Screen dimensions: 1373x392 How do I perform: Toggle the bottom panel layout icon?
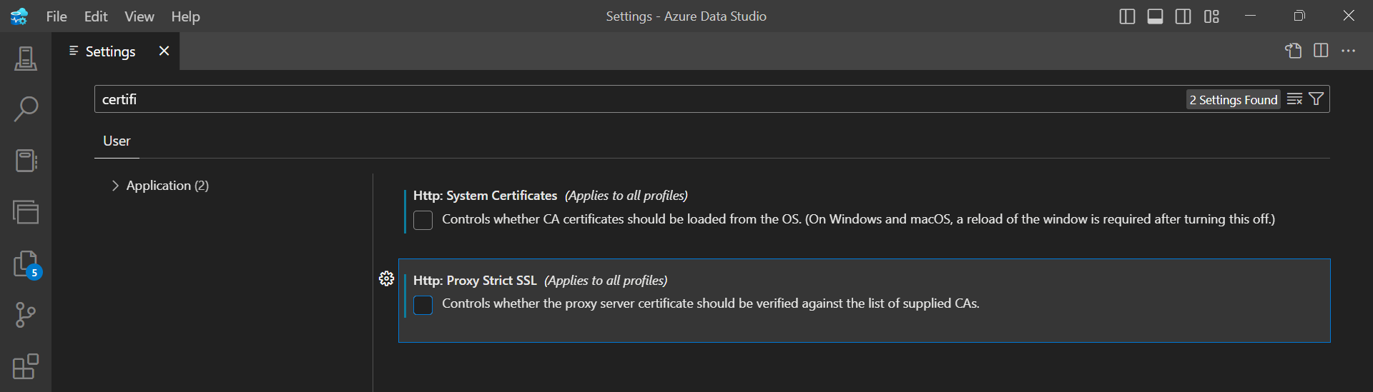pyautogui.click(x=1155, y=16)
